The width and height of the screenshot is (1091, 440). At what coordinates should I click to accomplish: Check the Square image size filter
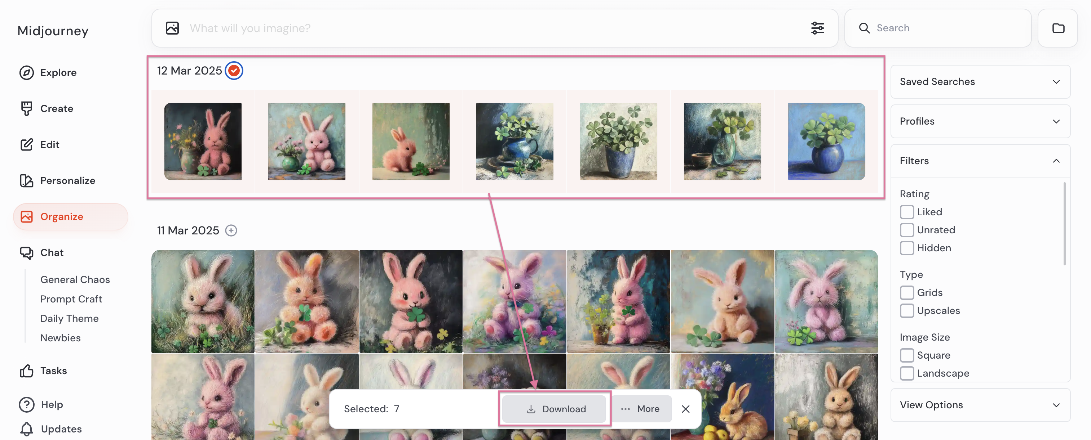(x=907, y=355)
